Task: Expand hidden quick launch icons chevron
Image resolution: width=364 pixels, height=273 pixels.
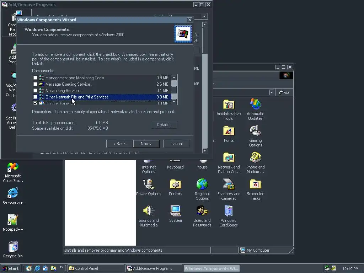Action: point(61,267)
